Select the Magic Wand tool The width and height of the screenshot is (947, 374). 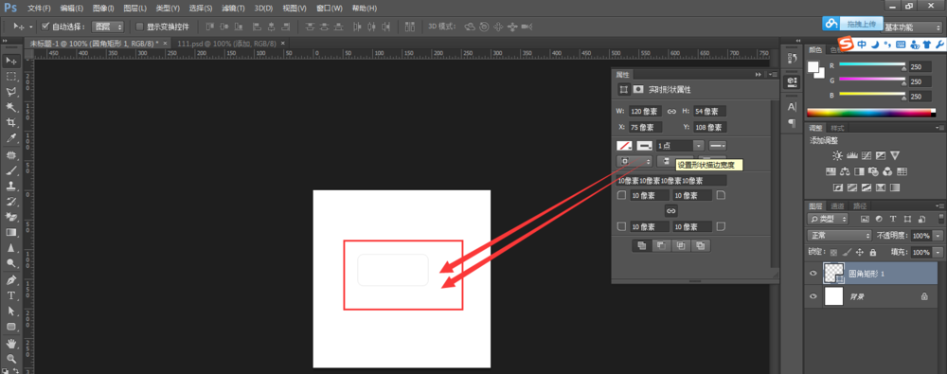pos(10,108)
